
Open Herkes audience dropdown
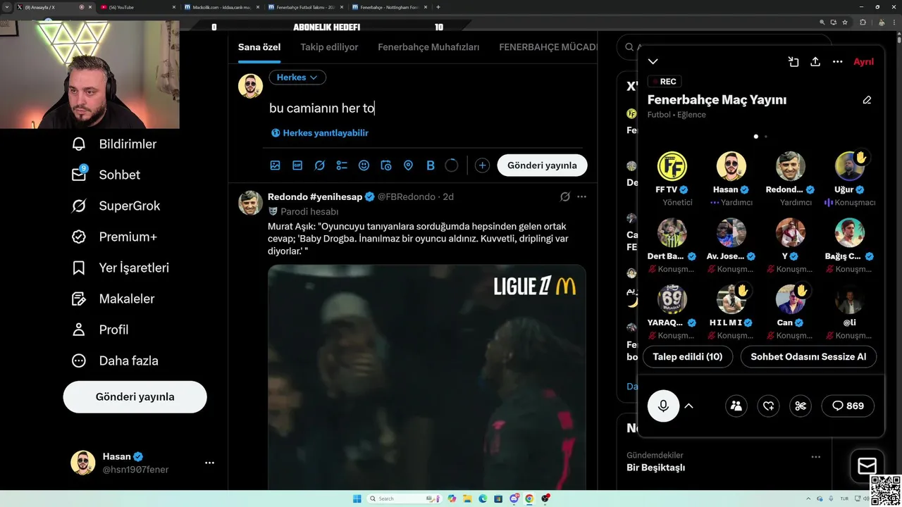(x=297, y=77)
